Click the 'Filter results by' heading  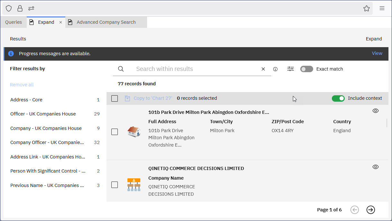click(27, 69)
